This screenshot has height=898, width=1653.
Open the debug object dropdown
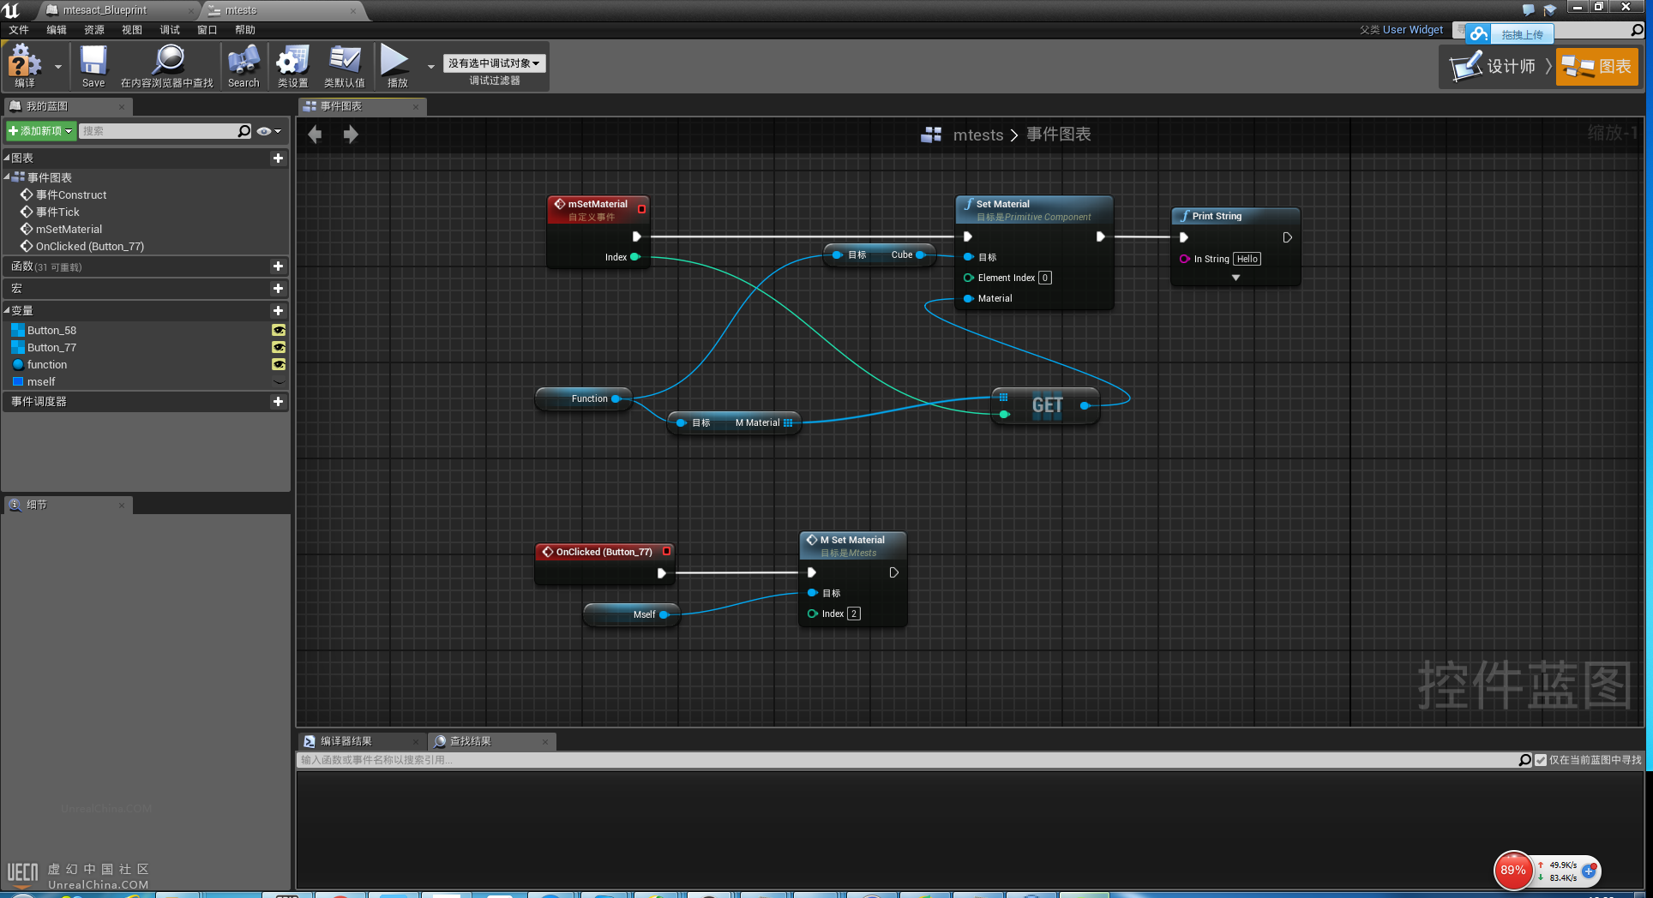(494, 63)
